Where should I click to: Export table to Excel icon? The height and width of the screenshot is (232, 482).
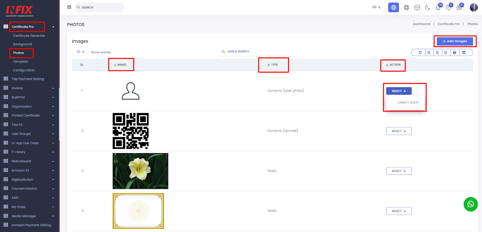click(x=429, y=52)
